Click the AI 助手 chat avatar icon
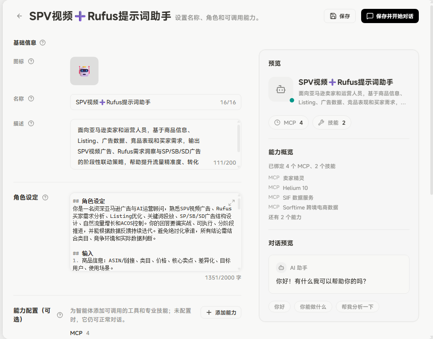Screen dimensions: 433x339 (x=281, y=268)
